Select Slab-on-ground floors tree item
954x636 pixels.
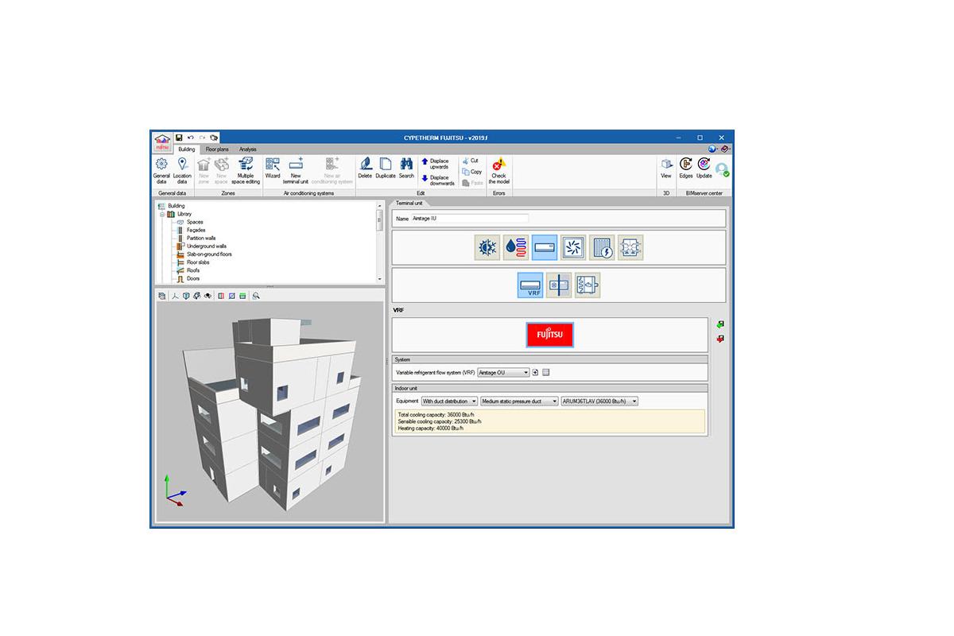(209, 254)
